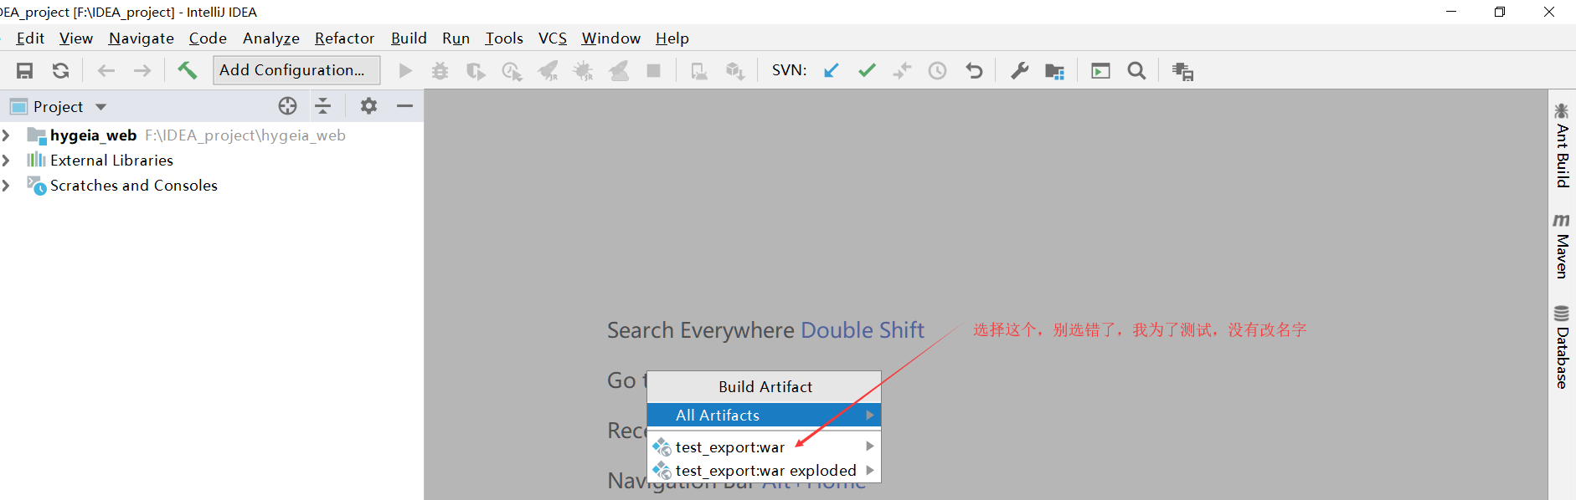This screenshot has height=500, width=1576.
Task: Open the Analyze menu
Action: coord(271,38)
